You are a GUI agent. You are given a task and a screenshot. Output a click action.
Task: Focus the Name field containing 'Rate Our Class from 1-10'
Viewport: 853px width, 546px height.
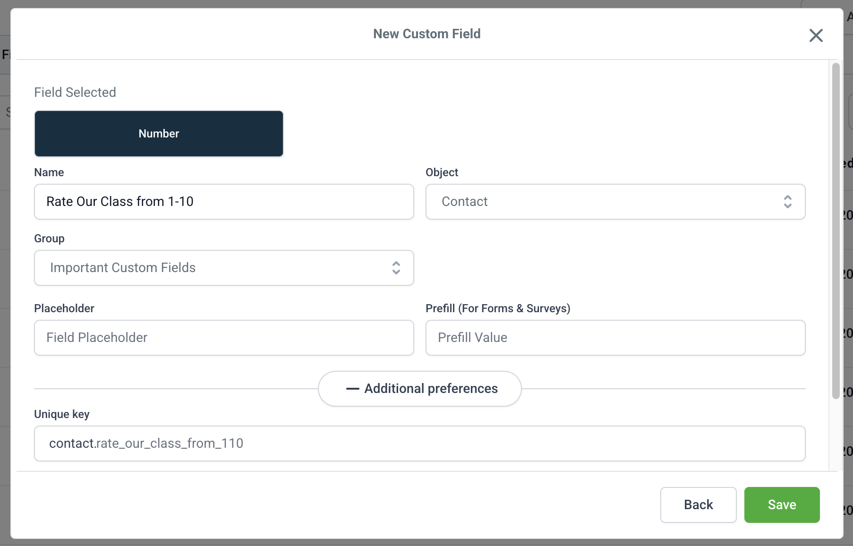pyautogui.click(x=224, y=202)
